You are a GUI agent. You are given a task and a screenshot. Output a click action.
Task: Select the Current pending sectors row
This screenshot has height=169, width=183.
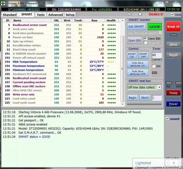pyautogui.click(x=61, y=82)
